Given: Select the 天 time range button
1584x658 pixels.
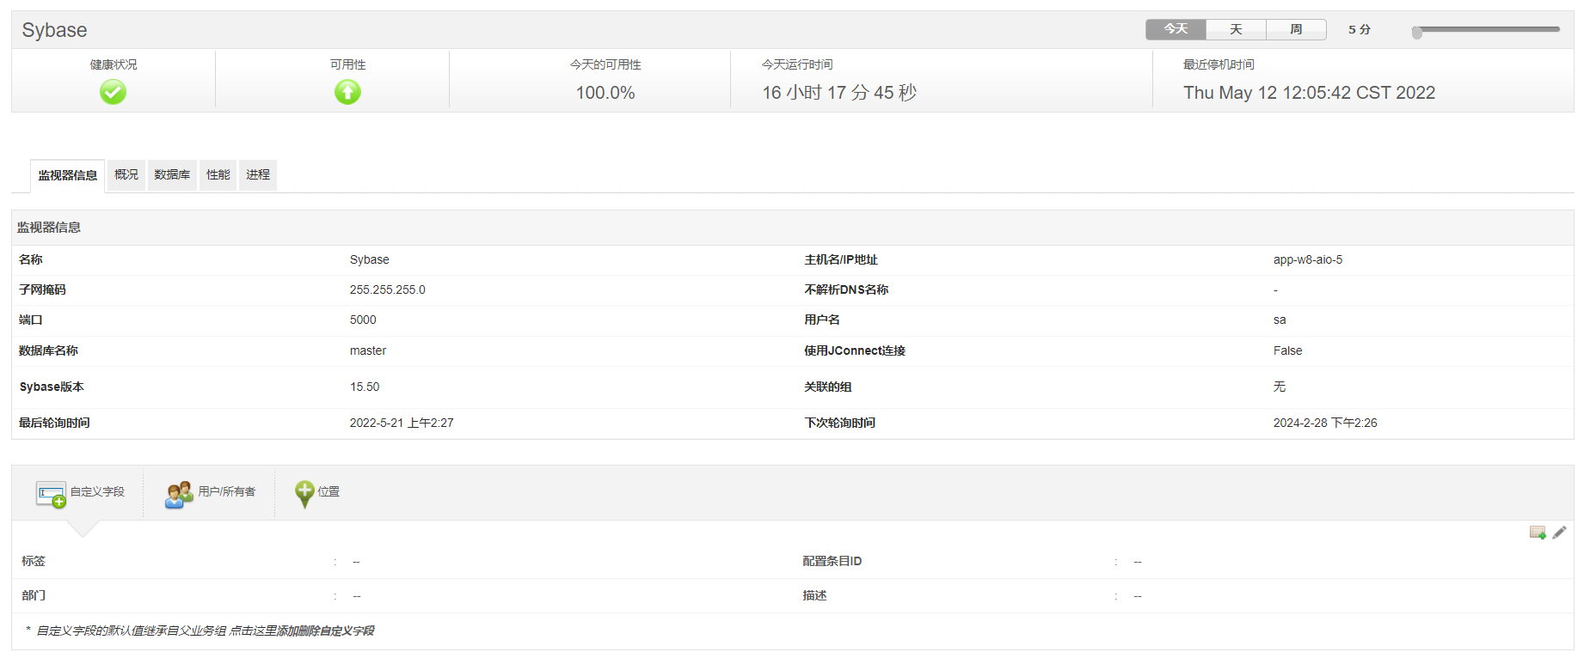Looking at the screenshot, I should pos(1236,29).
